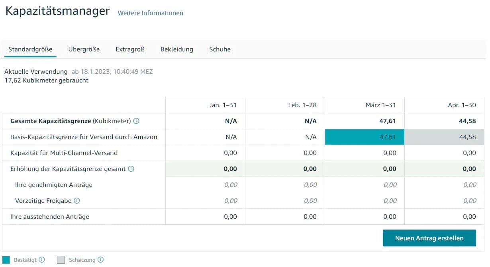Switch to the Bekleidung tab
Viewport: 490px width, 267px height.
(x=176, y=49)
